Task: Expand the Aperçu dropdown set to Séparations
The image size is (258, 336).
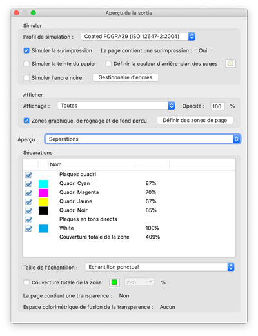Action: (143, 139)
